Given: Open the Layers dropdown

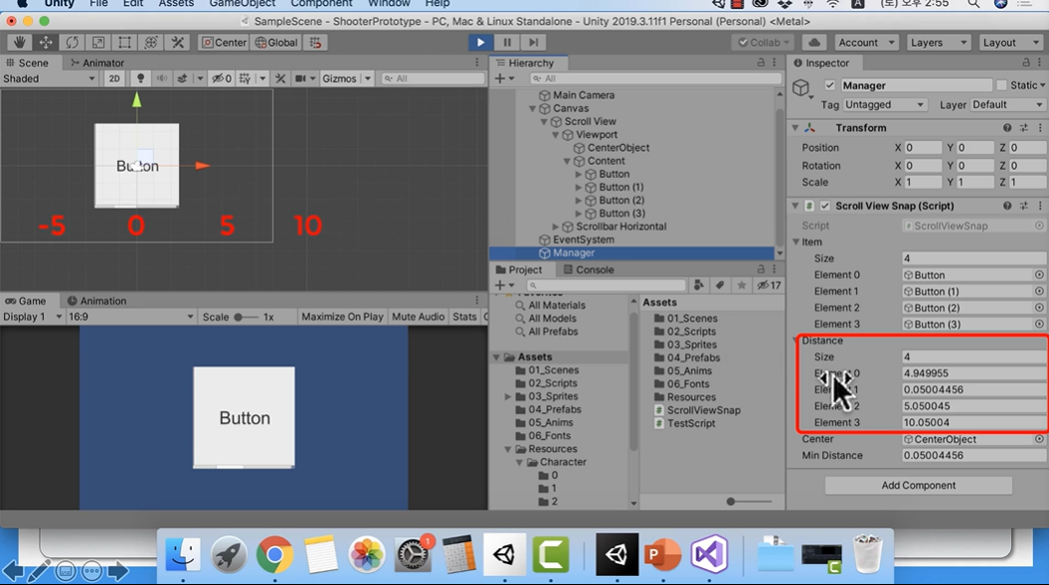Looking at the screenshot, I should tap(938, 42).
